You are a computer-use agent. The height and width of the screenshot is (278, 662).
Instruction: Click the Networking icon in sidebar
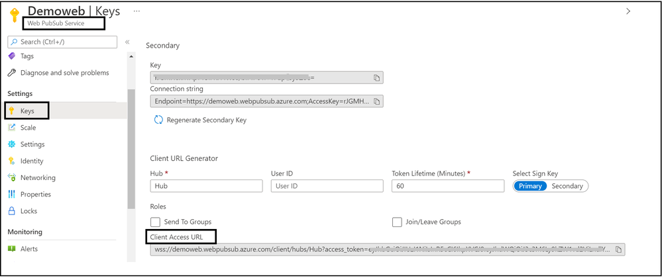[x=12, y=177]
